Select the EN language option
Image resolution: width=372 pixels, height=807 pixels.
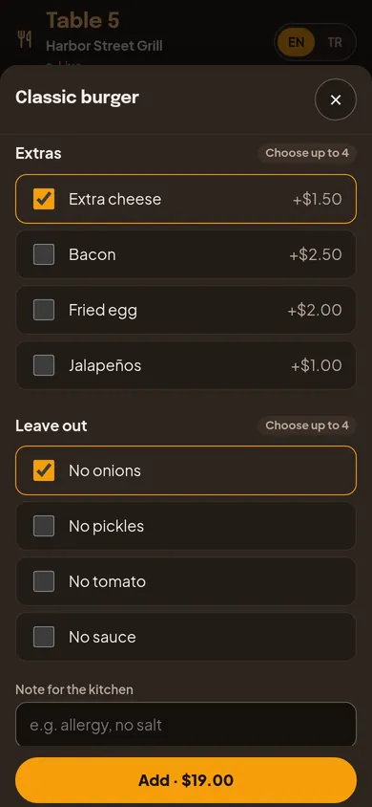[296, 42]
